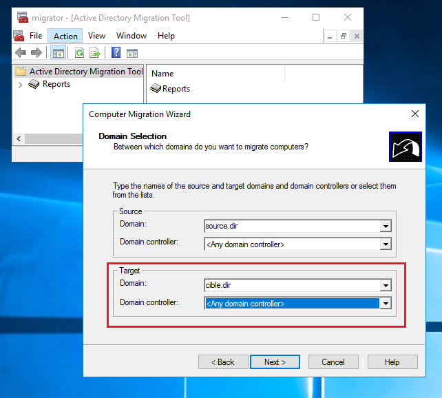Toggle the Show/Hide Action Pane toolbar icon
This screenshot has height=398, width=442.
click(x=132, y=53)
